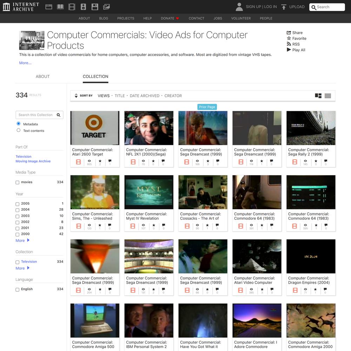Viewport: 351px width, 351px height.
Task: Open the VOLUNTEER menu item
Action: pyautogui.click(x=241, y=18)
